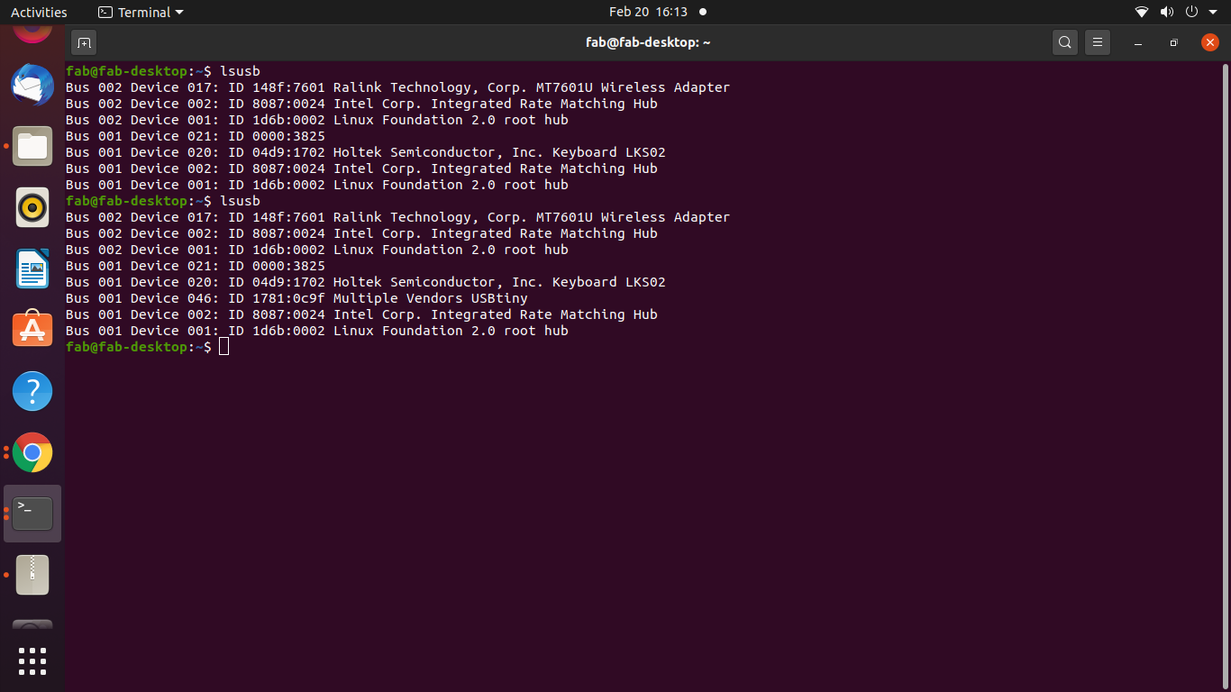Minimize the terminal window
Screen dimensions: 1231x692
point(1138,42)
